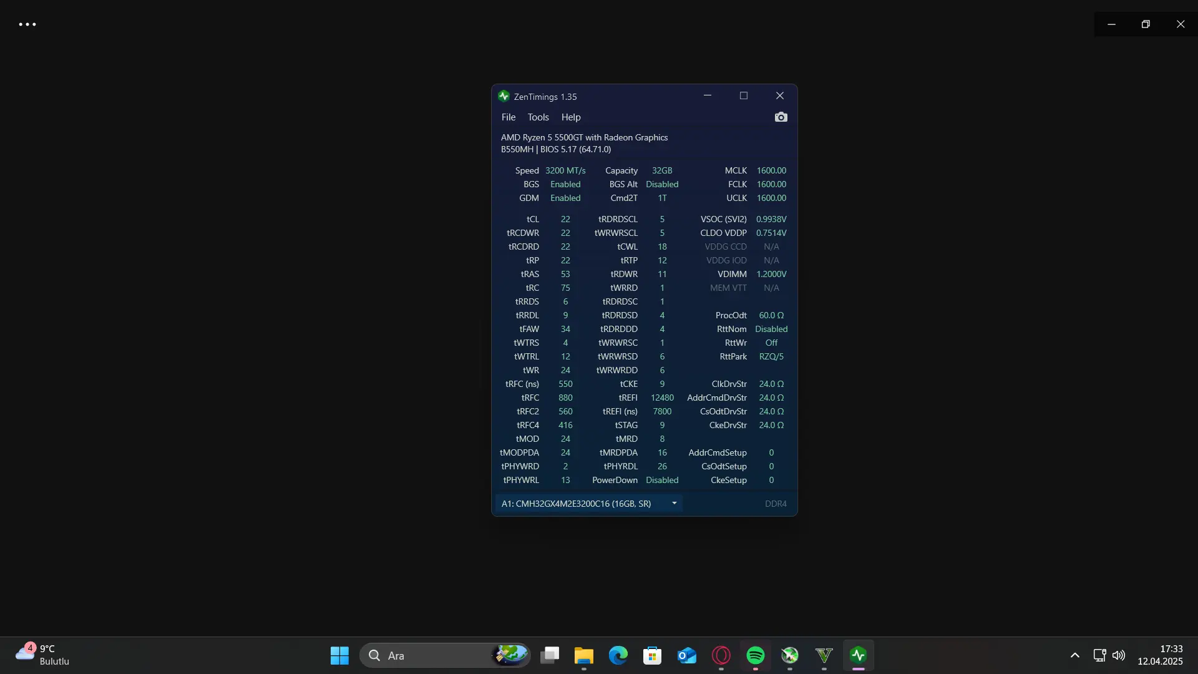
Task: Take a screenshot with the camera icon
Action: (x=781, y=117)
